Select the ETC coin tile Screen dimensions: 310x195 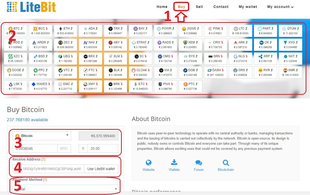(x=141, y=86)
